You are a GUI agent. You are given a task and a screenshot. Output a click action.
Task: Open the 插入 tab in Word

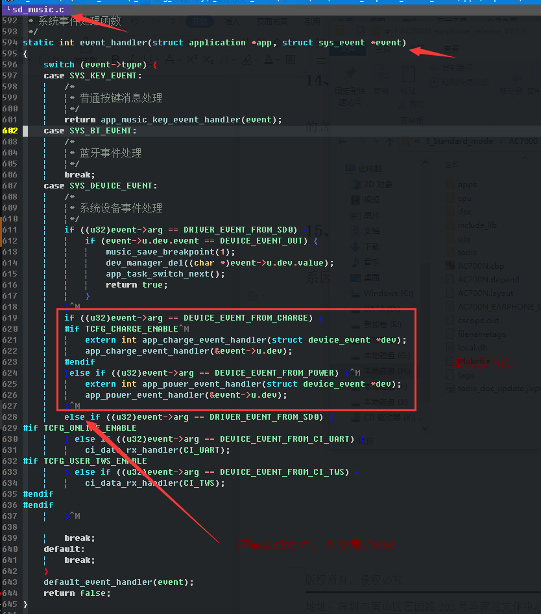(x=232, y=21)
